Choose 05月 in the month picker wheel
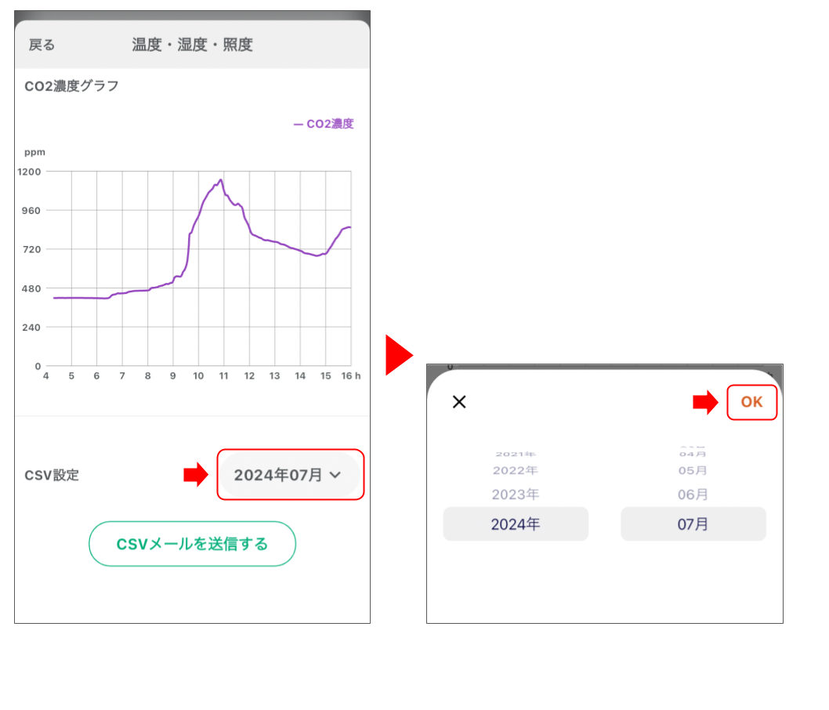The width and height of the screenshot is (829, 710). coord(693,470)
